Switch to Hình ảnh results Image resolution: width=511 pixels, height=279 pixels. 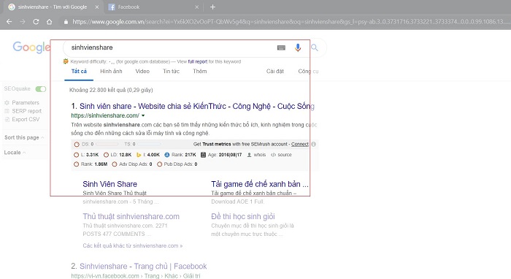pos(111,72)
